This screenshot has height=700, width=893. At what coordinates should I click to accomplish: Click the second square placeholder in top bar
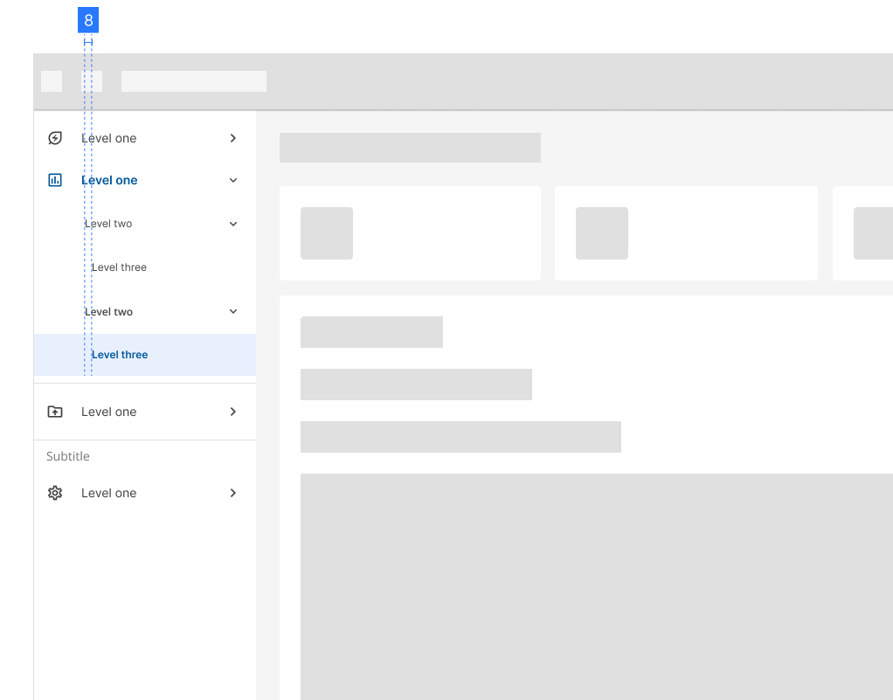pyautogui.click(x=93, y=81)
